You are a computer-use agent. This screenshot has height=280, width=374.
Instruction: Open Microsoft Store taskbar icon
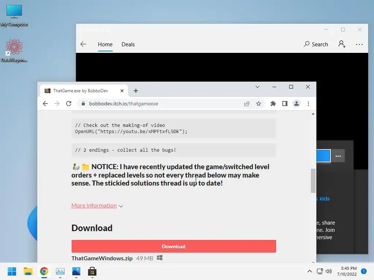(92, 271)
